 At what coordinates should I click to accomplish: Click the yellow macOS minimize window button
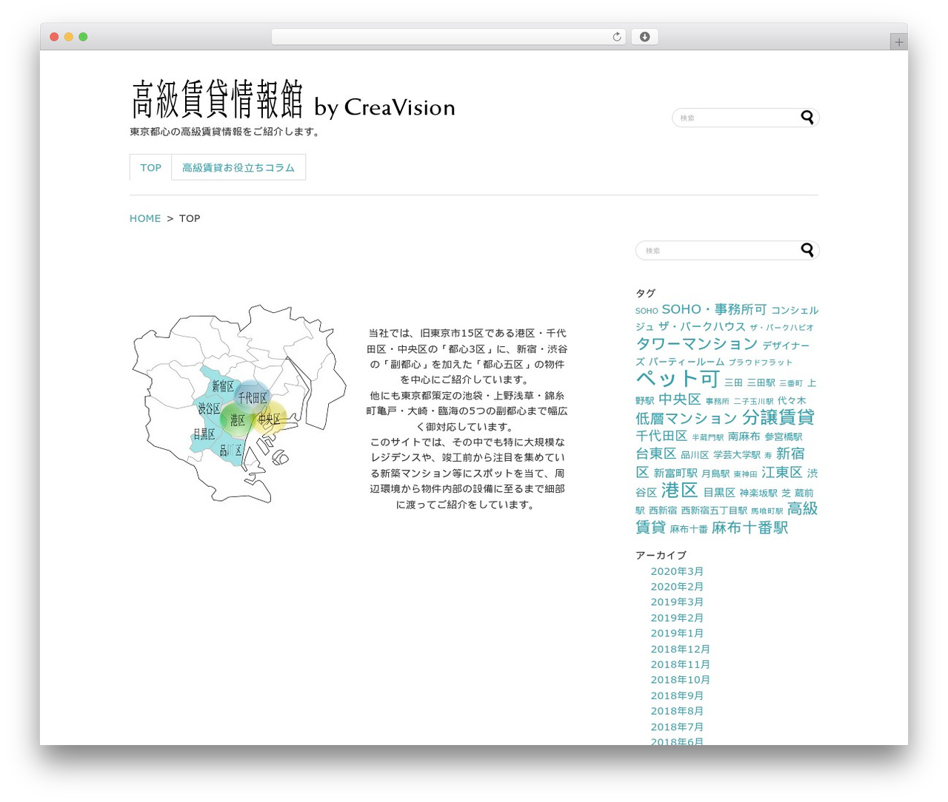pos(68,37)
